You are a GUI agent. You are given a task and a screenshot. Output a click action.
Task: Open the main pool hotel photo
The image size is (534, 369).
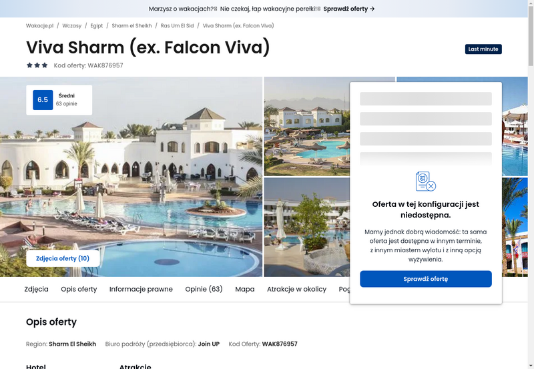(x=131, y=177)
